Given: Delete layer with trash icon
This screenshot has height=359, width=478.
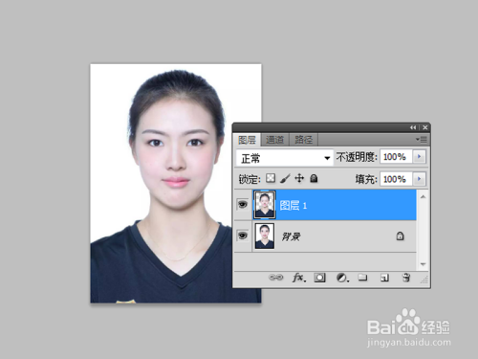Looking at the screenshot, I should (406, 278).
